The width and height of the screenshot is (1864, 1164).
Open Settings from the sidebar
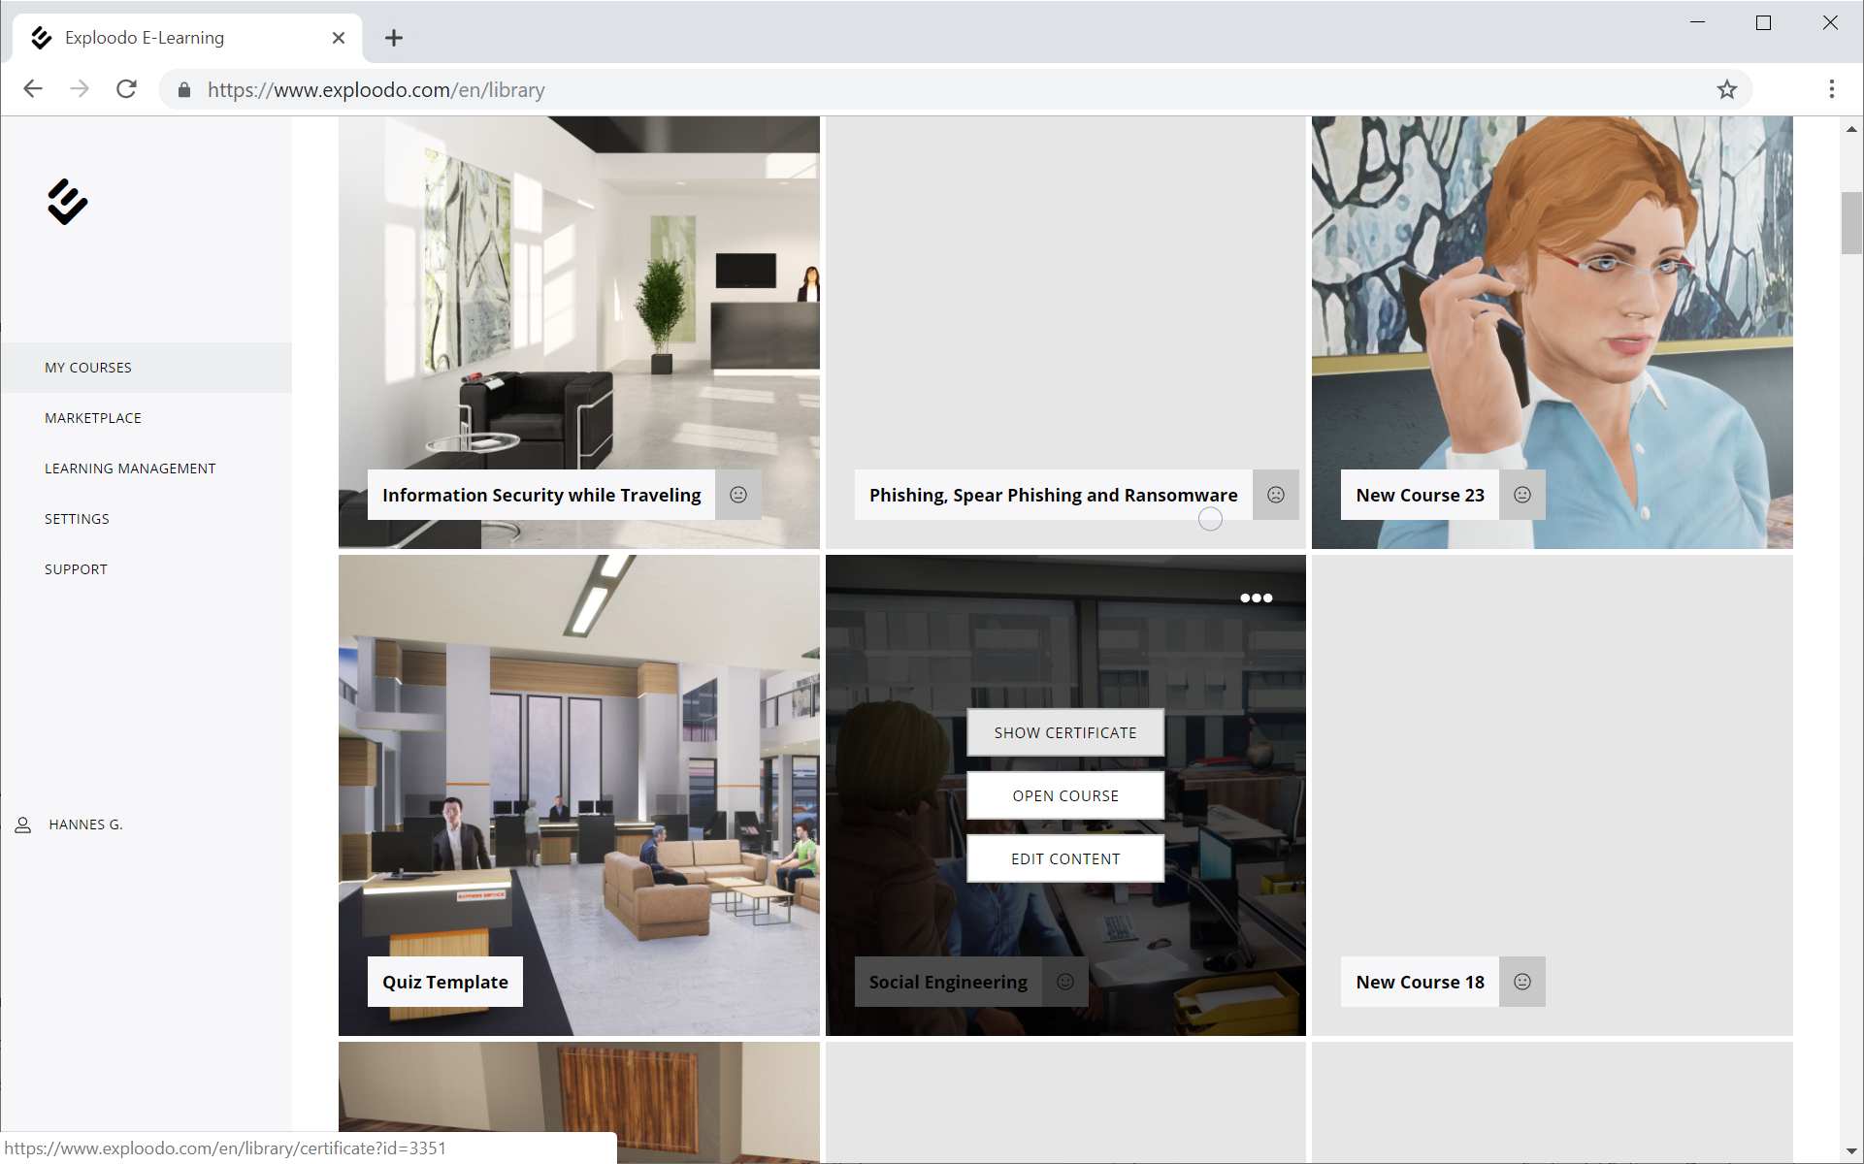(77, 519)
